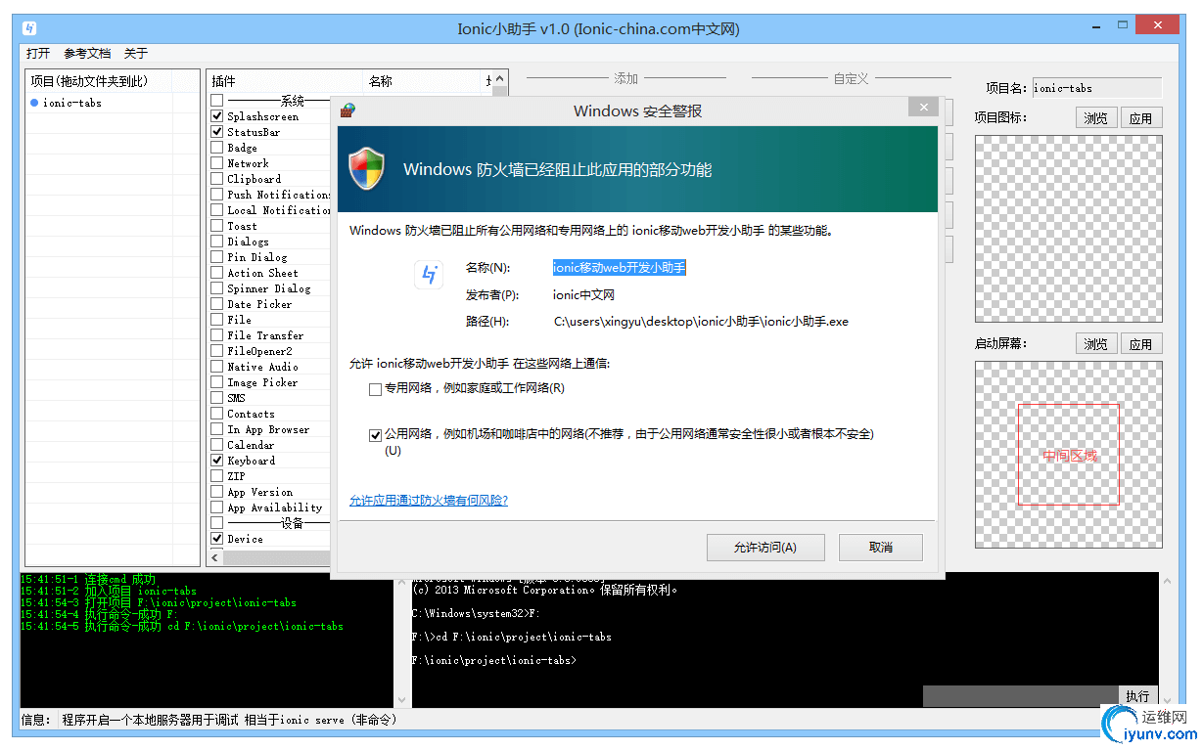The image size is (1203, 750).
Task: Click the 名称 column header in plugin list
Action: click(422, 81)
